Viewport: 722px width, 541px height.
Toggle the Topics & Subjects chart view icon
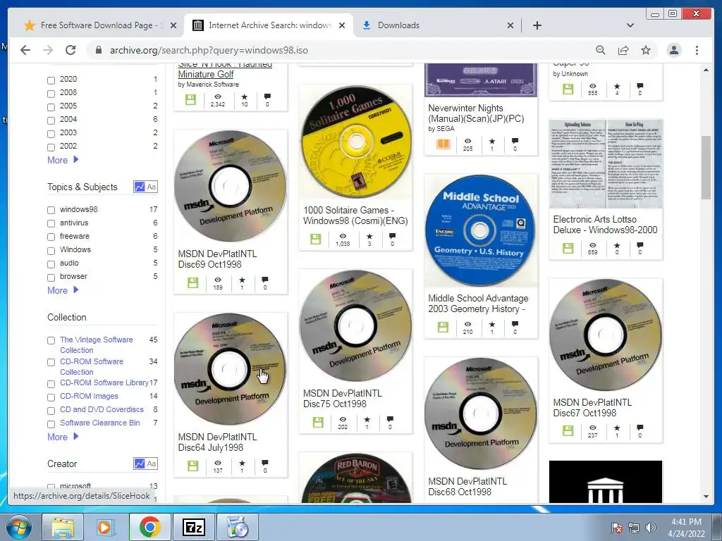click(x=139, y=187)
